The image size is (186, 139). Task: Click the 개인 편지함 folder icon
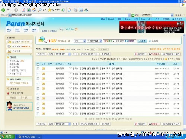(8, 79)
